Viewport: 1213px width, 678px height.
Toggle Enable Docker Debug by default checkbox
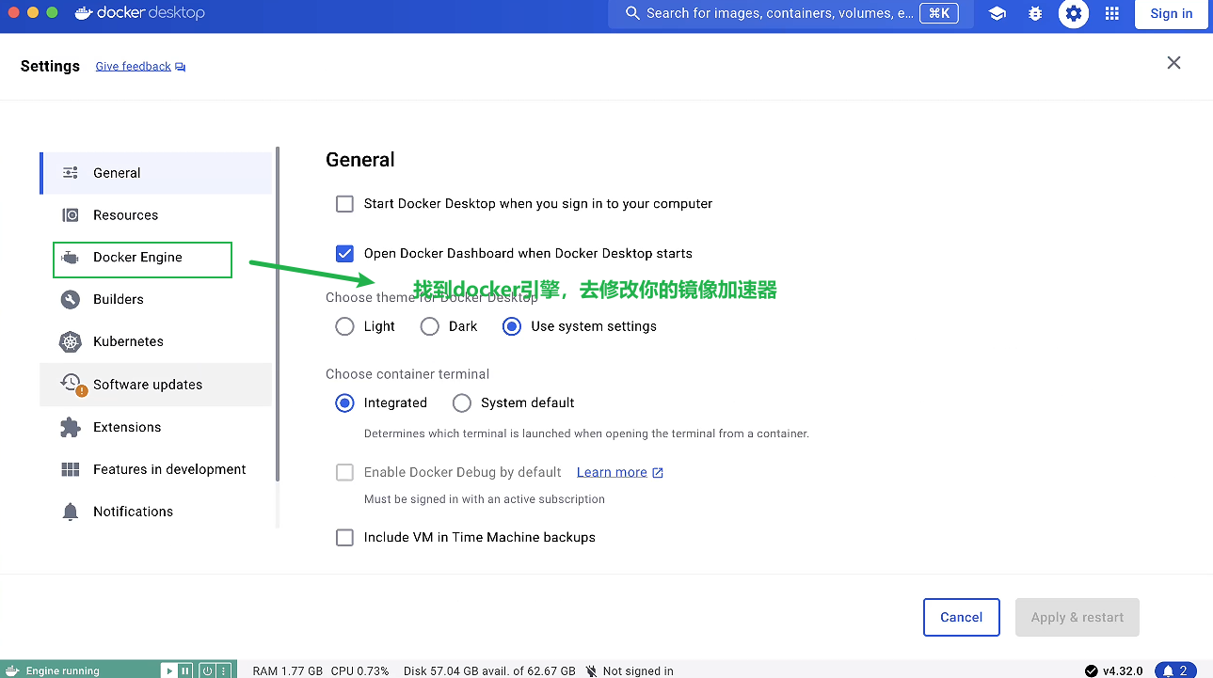345,472
